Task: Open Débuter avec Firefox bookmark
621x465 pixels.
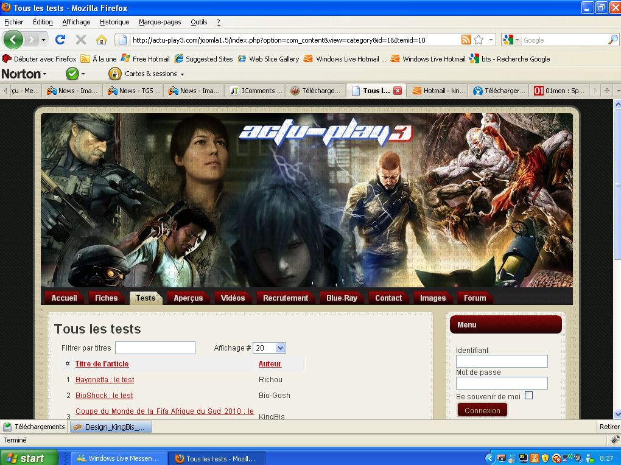Action: [x=39, y=59]
